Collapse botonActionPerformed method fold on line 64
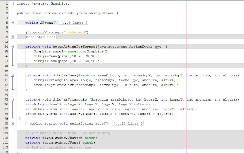The image size is (244, 154). 12,47
